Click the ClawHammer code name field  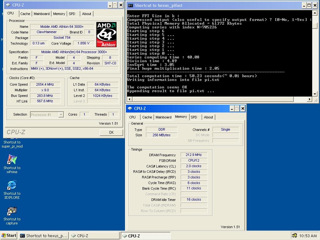click(x=47, y=32)
